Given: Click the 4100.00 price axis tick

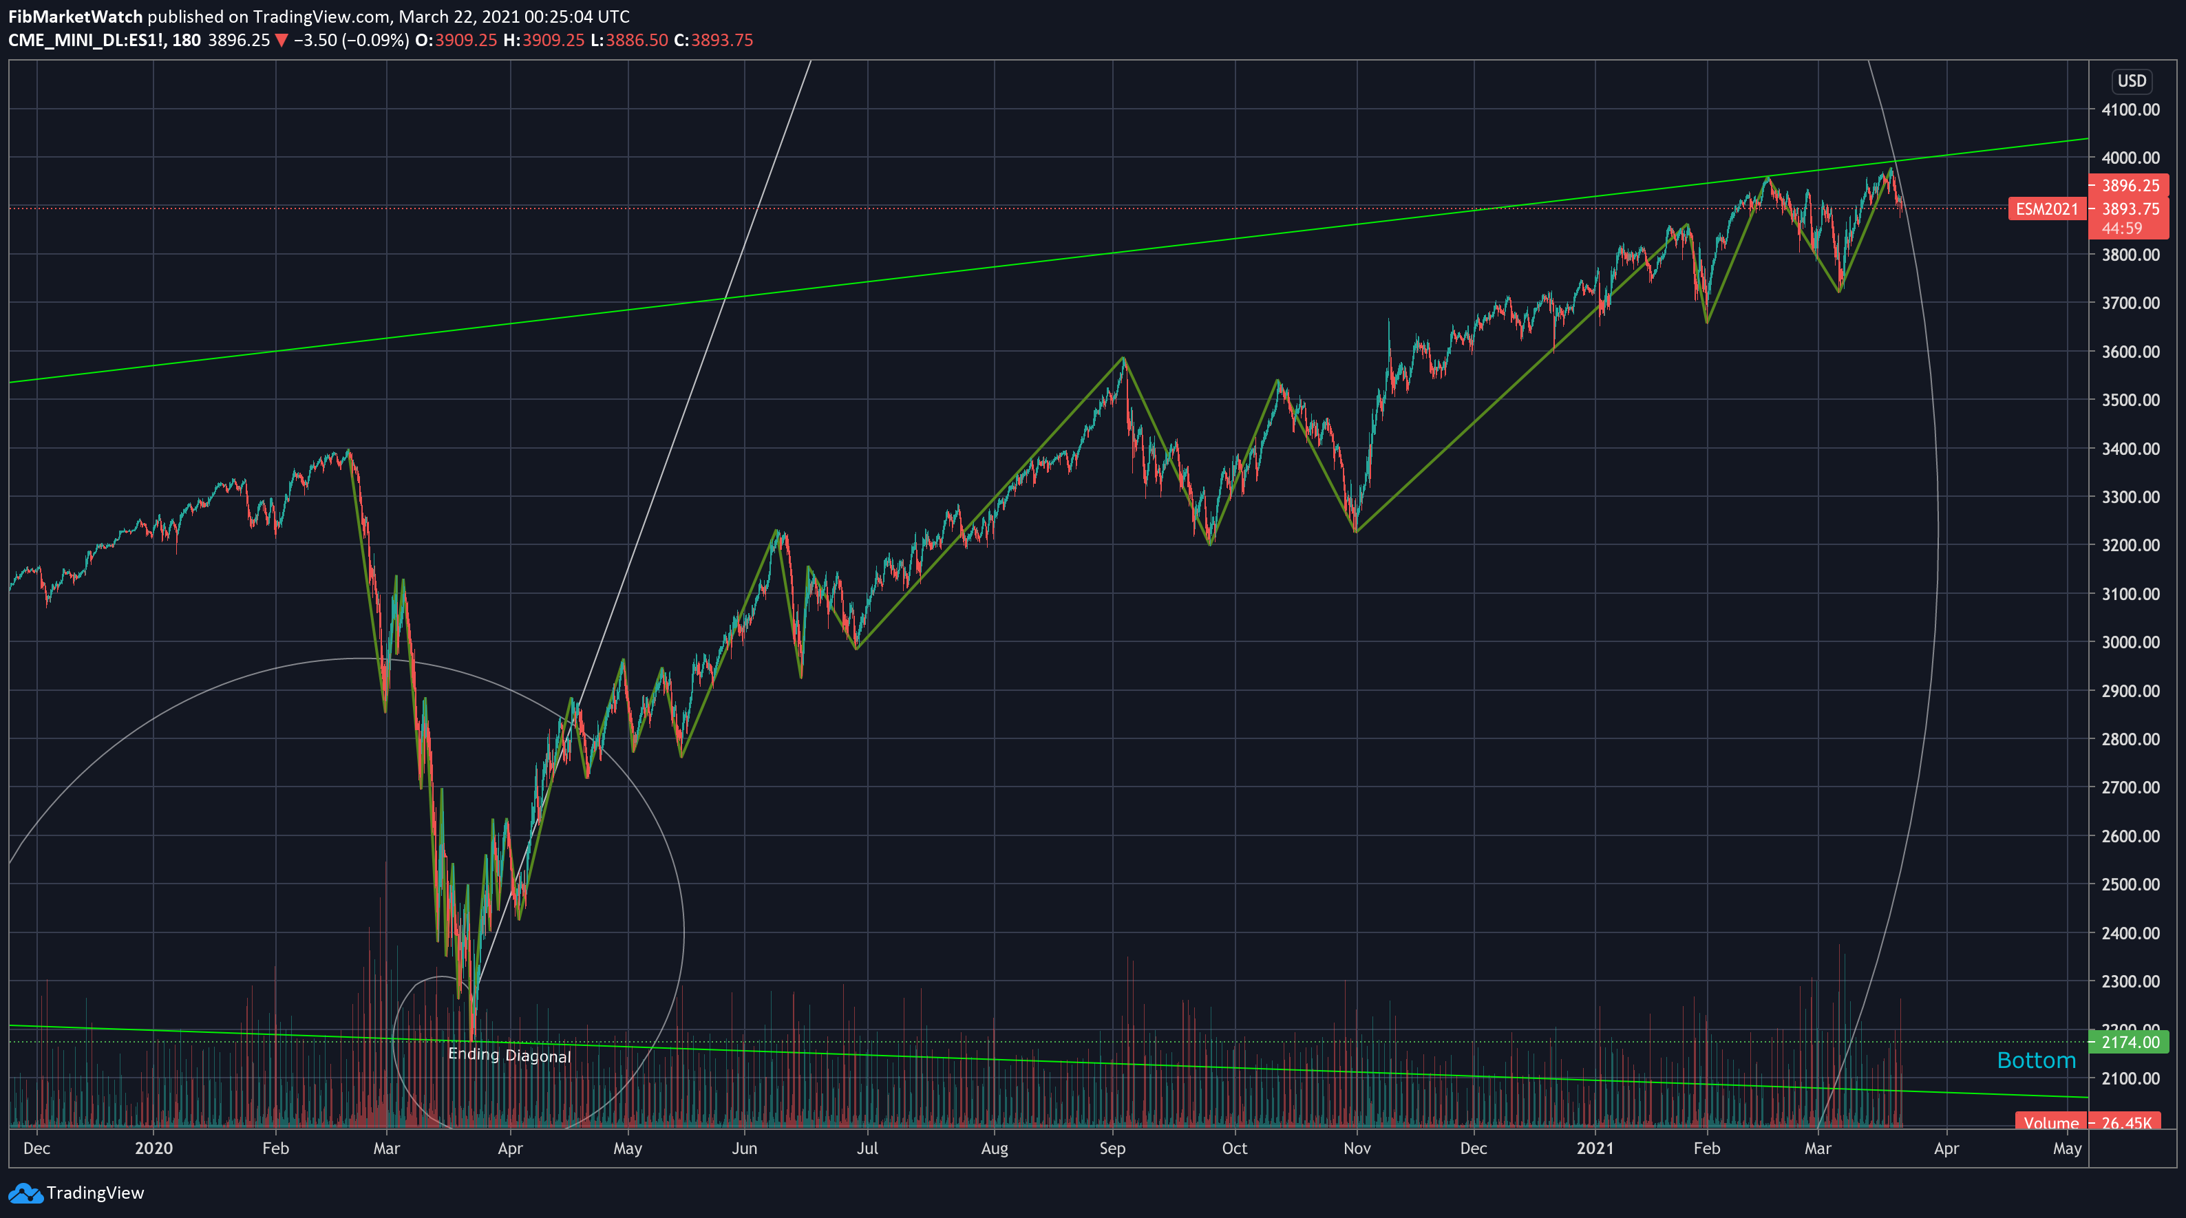Looking at the screenshot, I should coord(2130,109).
